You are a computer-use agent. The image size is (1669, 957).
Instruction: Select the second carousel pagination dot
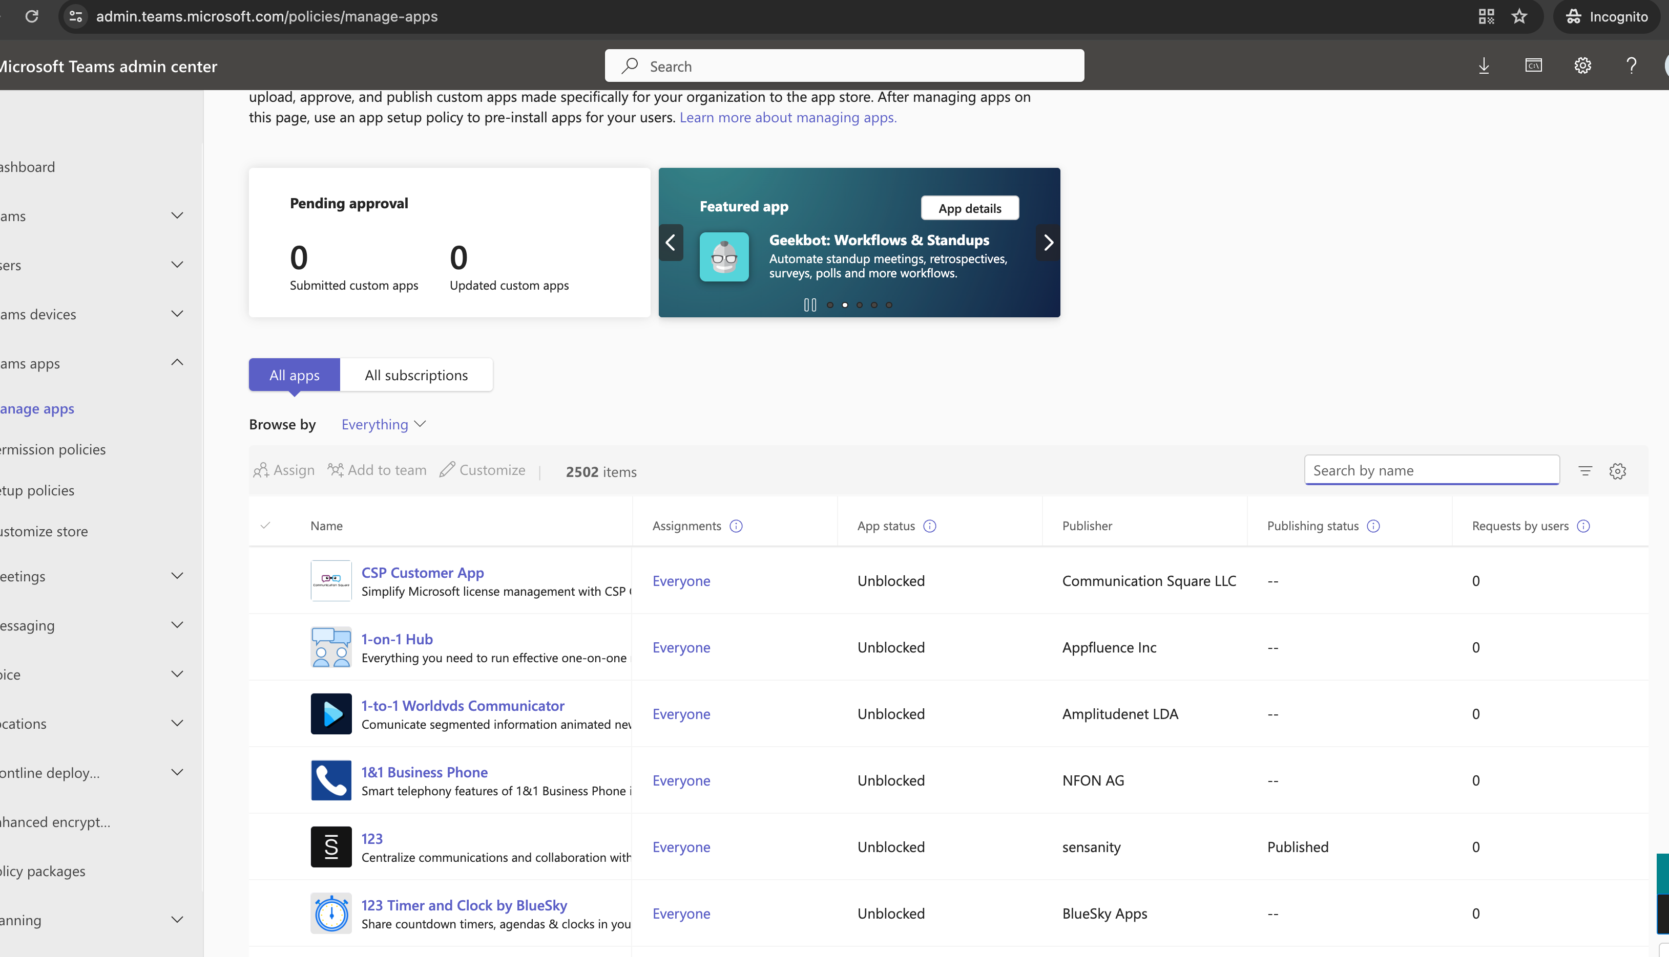pyautogui.click(x=845, y=305)
